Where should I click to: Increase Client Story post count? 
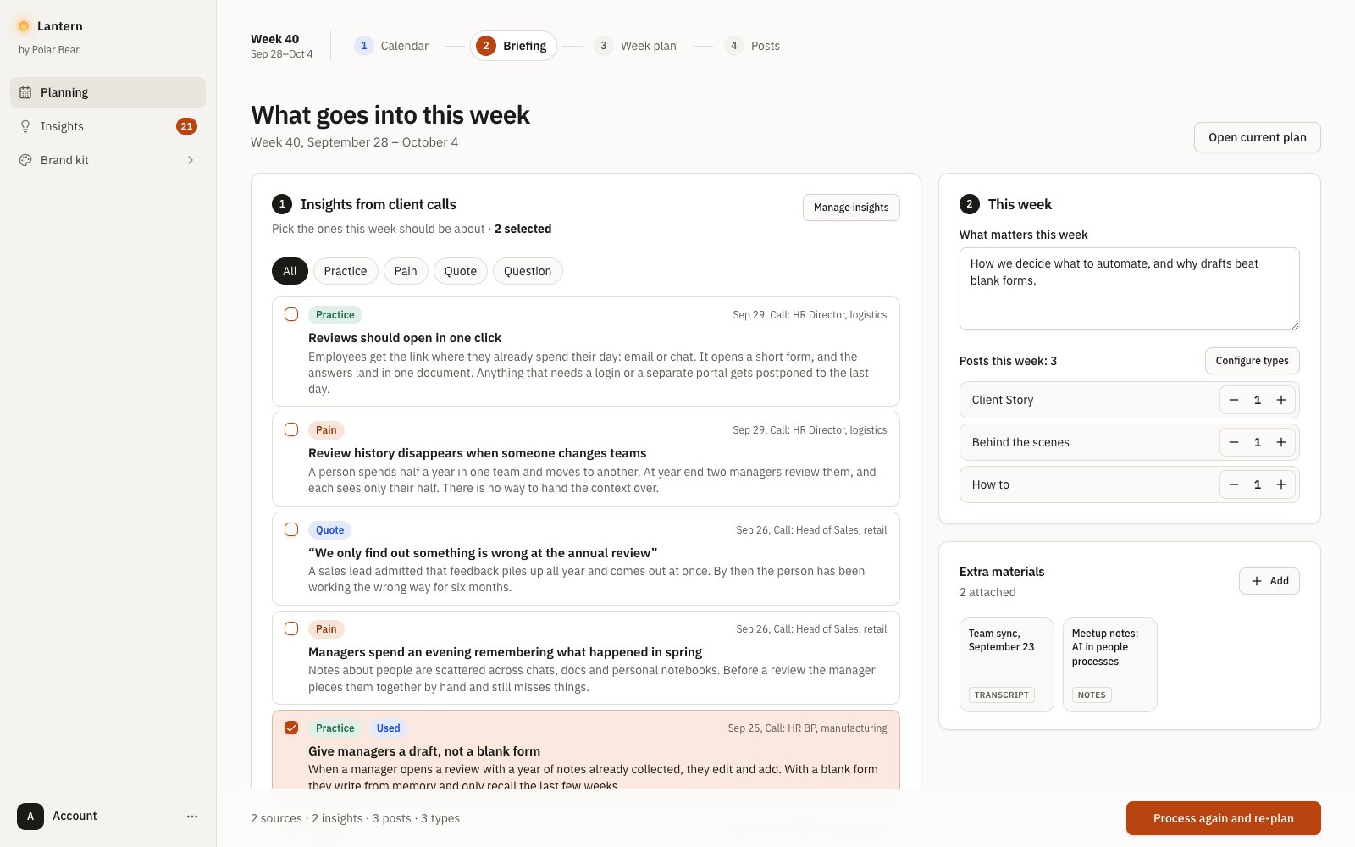point(1281,400)
